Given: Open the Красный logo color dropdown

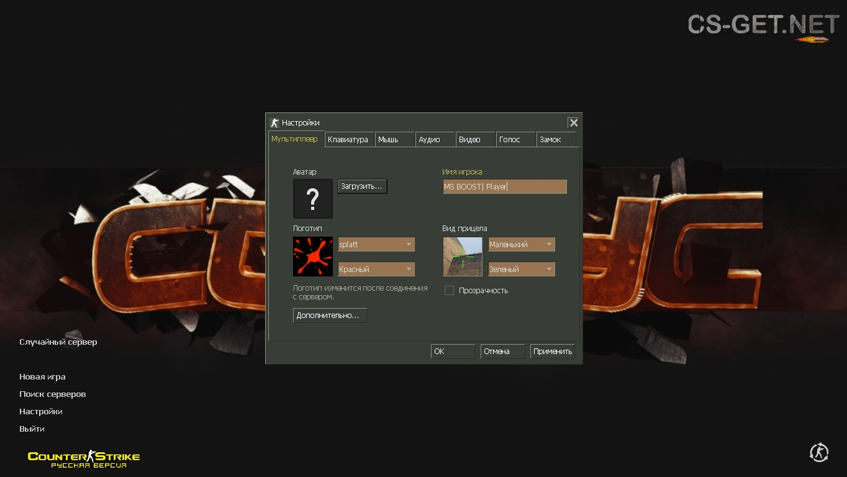Looking at the screenshot, I should tap(376, 269).
